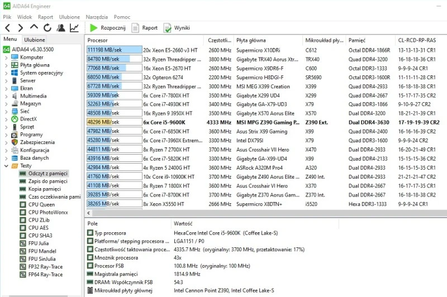Open the graph chart icon in the toolbar
This screenshot has width=447, height=297.
[x=74, y=28]
